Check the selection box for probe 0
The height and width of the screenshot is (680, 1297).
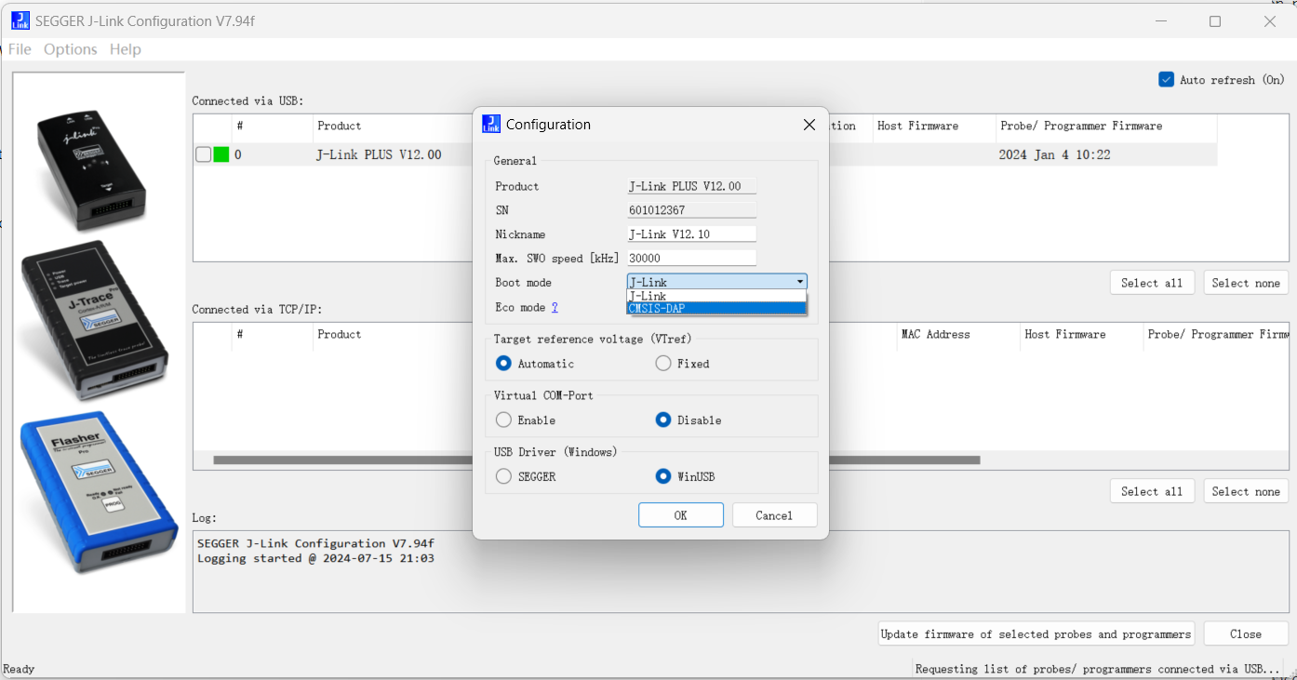203,154
